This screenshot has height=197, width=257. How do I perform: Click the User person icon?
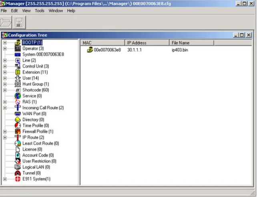point(18,78)
